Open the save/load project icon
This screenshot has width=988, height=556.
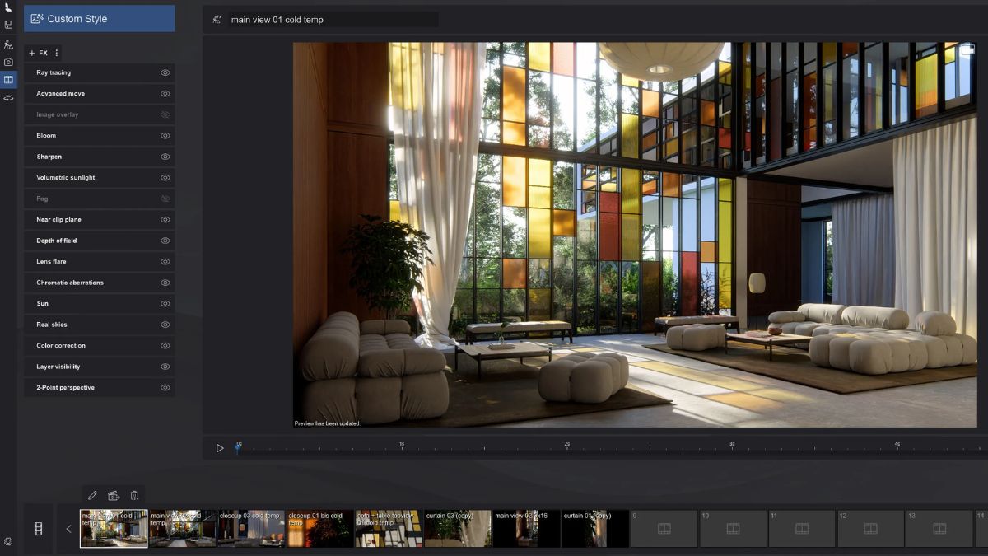pyautogui.click(x=8, y=25)
